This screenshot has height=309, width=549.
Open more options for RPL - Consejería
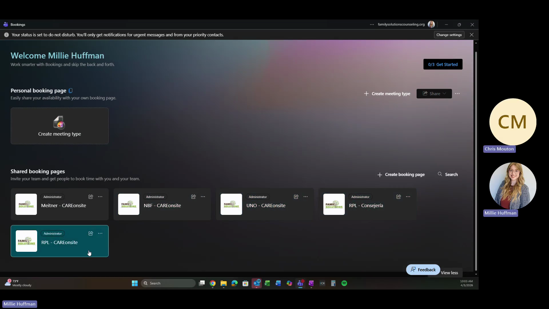point(408,197)
